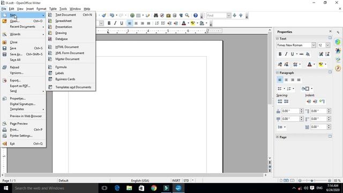
Task: Open Find & Replace binoculars icon
Action: click(156, 16)
